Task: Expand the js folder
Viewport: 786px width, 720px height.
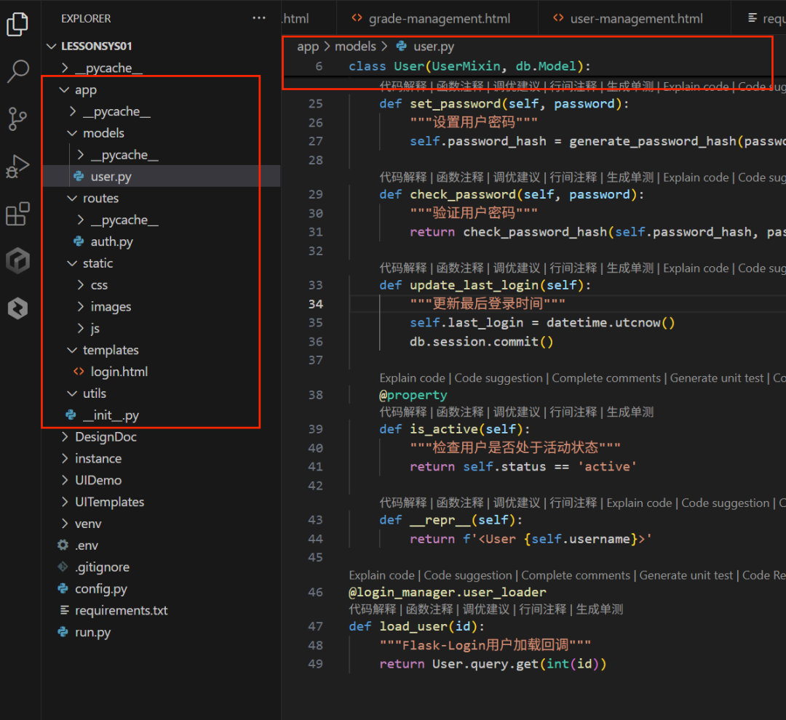Action: coord(81,328)
